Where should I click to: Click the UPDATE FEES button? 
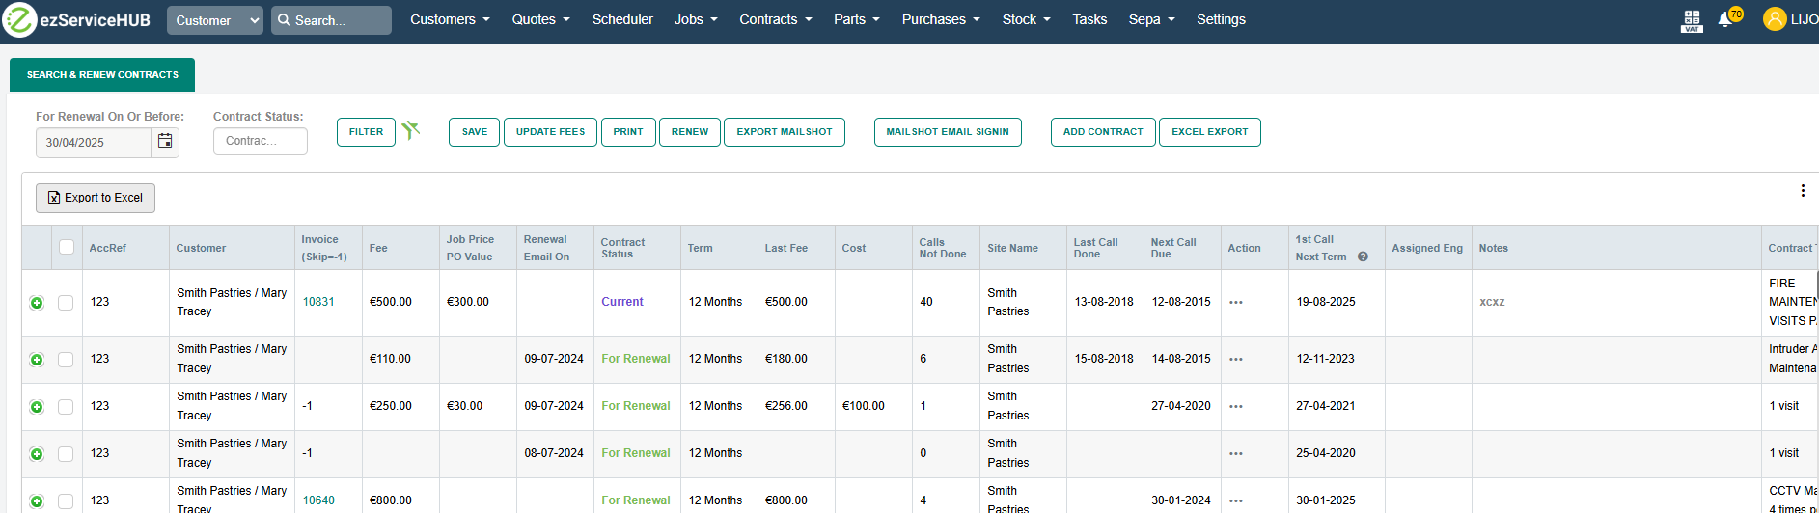(x=550, y=132)
